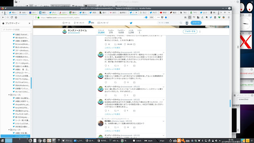Open chevron menu on 野村勇人 retweet
254x143 pixels.
163,121
